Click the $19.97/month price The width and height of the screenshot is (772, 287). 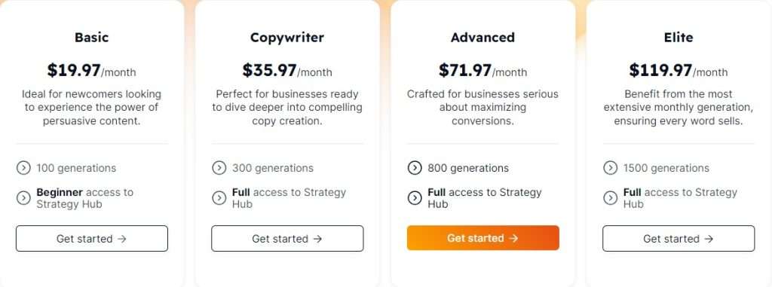click(91, 71)
